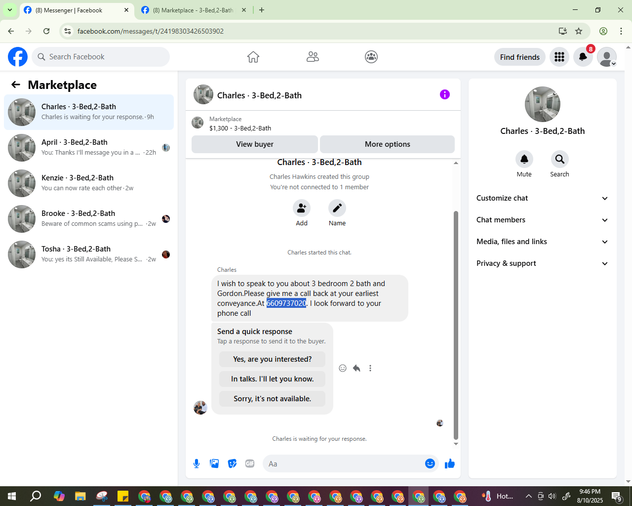Click the Find friends button
This screenshot has width=632, height=506.
pyautogui.click(x=520, y=57)
